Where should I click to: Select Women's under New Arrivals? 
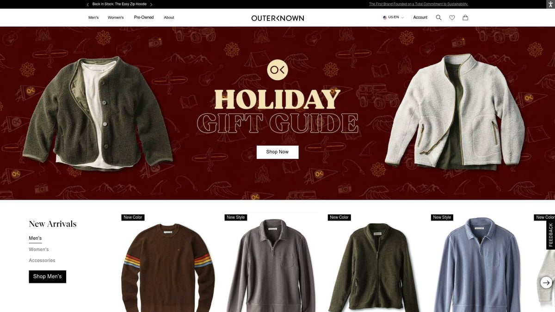(x=39, y=250)
